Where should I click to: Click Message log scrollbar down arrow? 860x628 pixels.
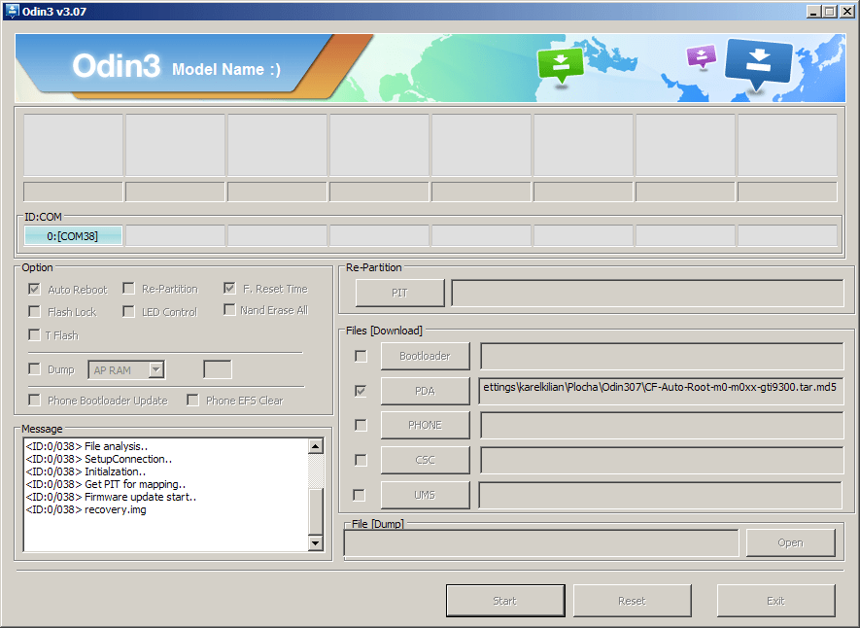316,543
